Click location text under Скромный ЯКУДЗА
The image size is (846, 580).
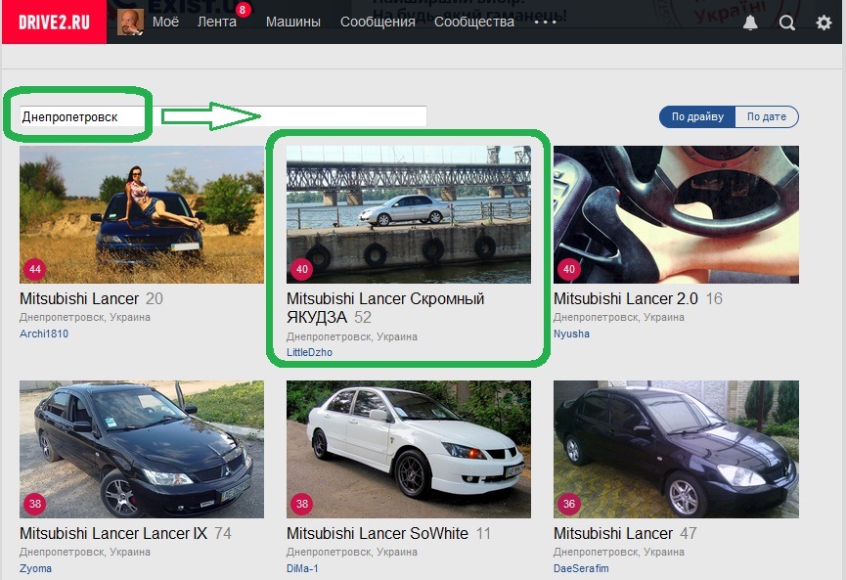coord(352,336)
